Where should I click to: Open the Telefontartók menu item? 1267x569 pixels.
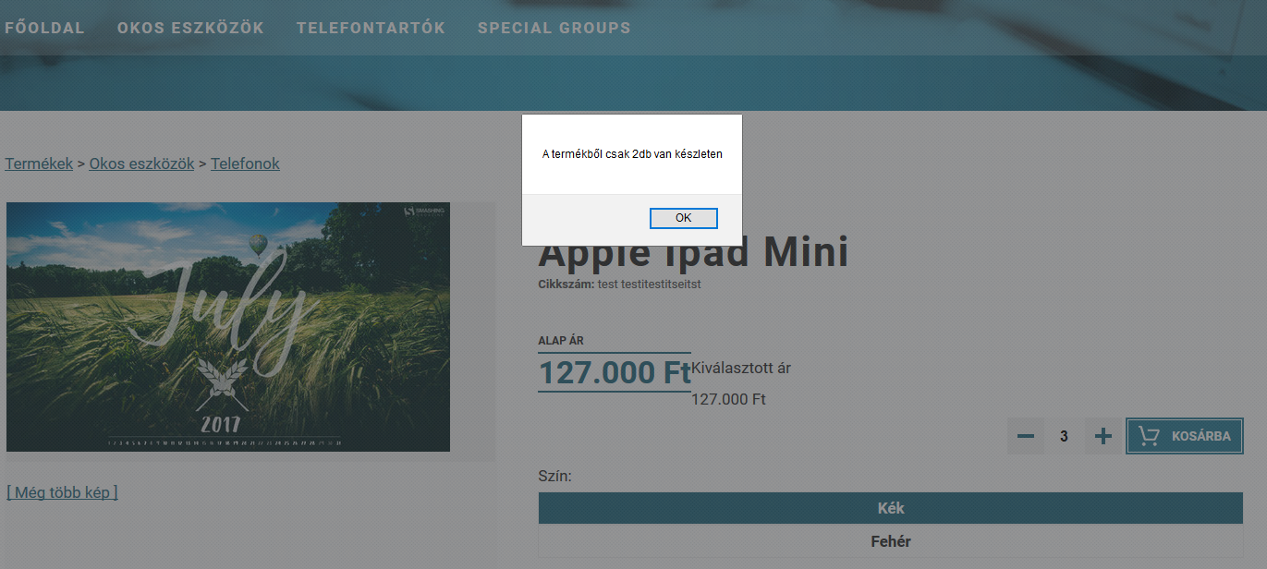pyautogui.click(x=371, y=28)
